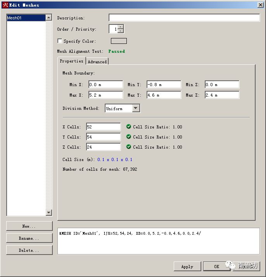Image resolution: width=266 pixels, height=277 pixels.
Task: Switch to the Advanced tab
Action: [x=97, y=62]
